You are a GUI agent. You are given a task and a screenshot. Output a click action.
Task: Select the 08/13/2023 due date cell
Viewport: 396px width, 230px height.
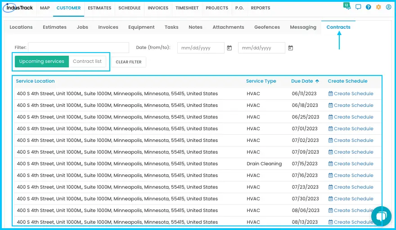[305, 222]
